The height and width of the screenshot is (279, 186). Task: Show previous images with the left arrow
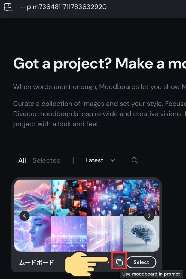pyautogui.click(x=24, y=216)
